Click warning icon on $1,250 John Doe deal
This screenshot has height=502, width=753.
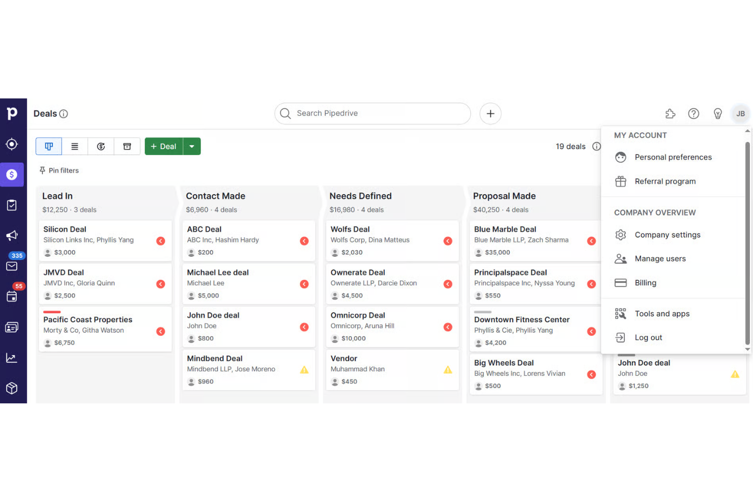735,374
